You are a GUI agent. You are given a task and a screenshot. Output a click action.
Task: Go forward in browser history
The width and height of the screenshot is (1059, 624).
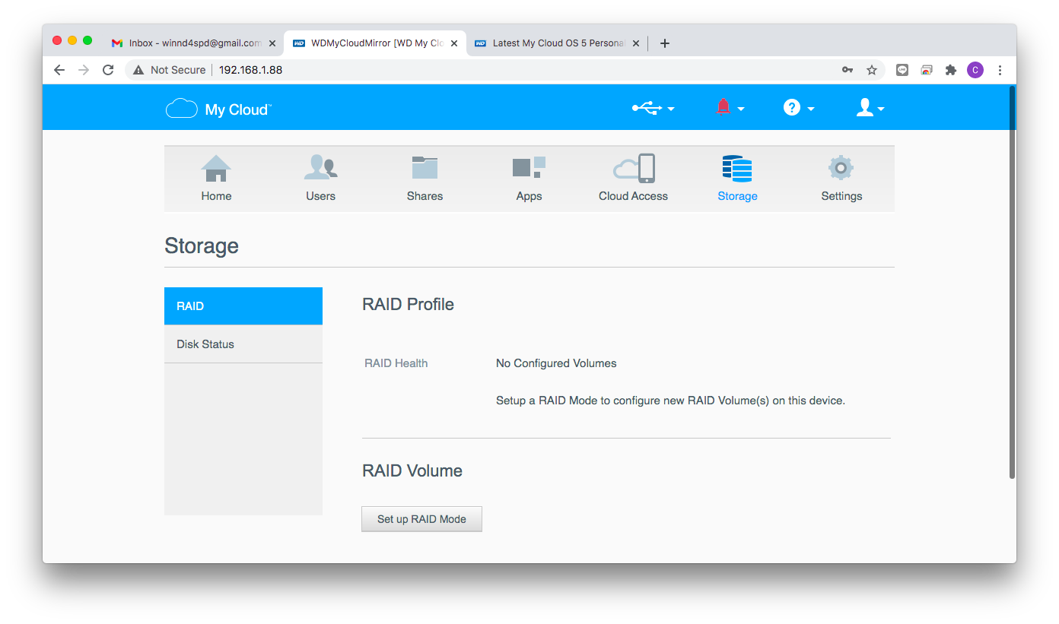pyautogui.click(x=84, y=70)
